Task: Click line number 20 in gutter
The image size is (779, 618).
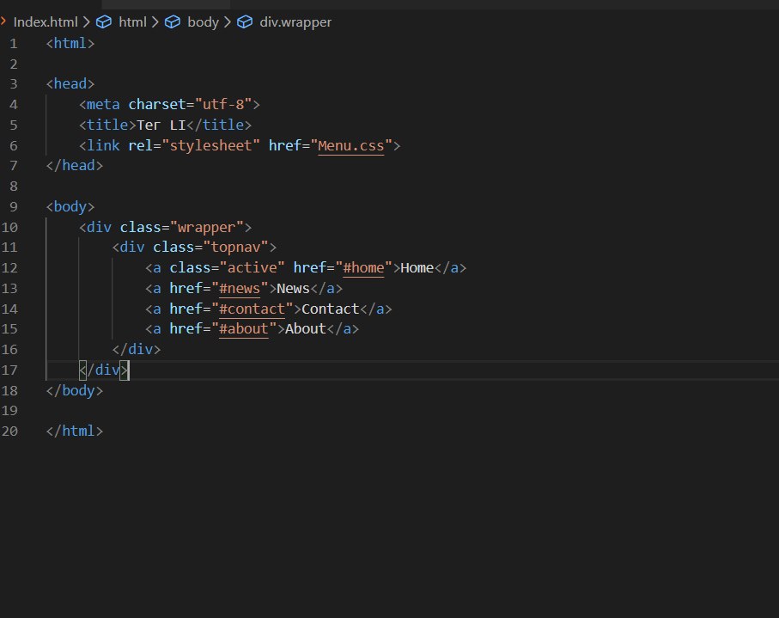Action: (x=9, y=431)
